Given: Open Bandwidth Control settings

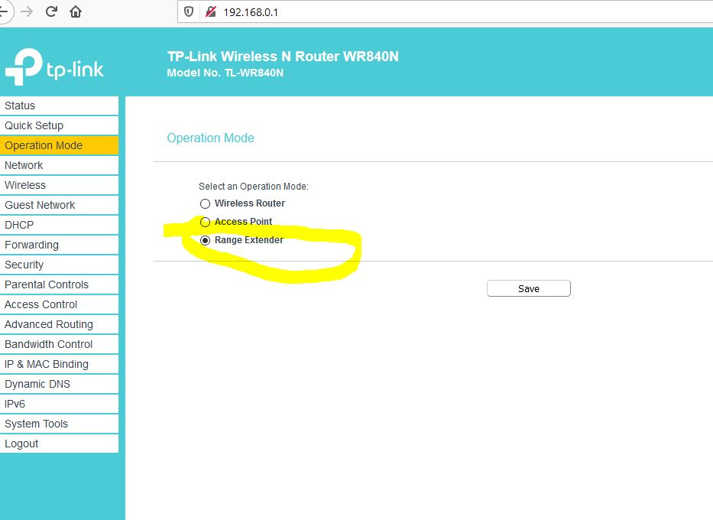Looking at the screenshot, I should [x=59, y=344].
